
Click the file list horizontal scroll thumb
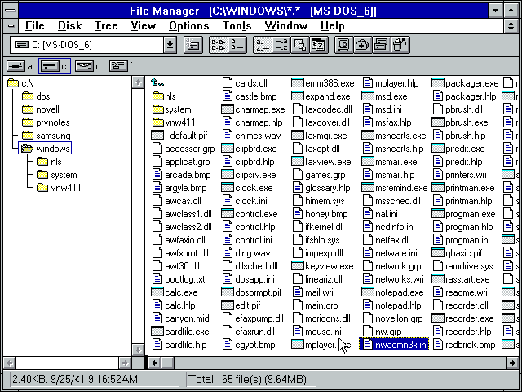167,363
